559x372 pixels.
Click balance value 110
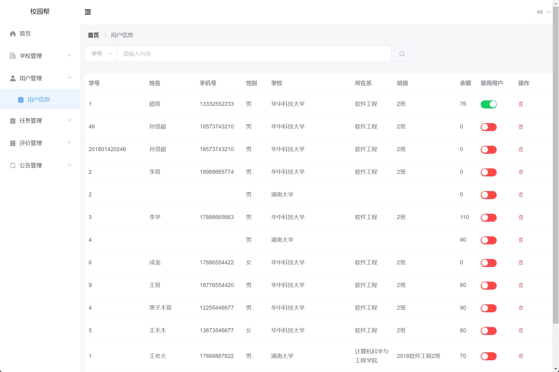[x=464, y=217]
